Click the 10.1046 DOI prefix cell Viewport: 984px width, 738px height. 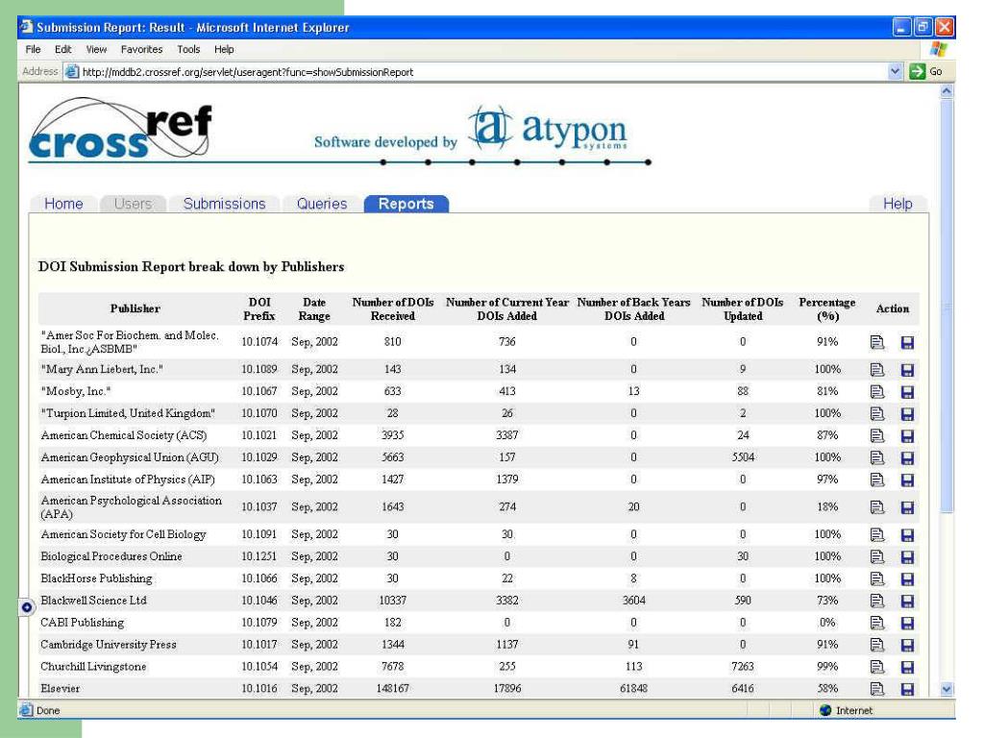tap(259, 601)
